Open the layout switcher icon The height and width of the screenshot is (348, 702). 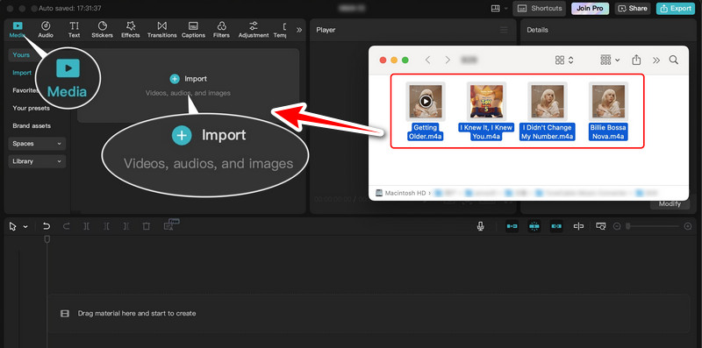(x=495, y=9)
